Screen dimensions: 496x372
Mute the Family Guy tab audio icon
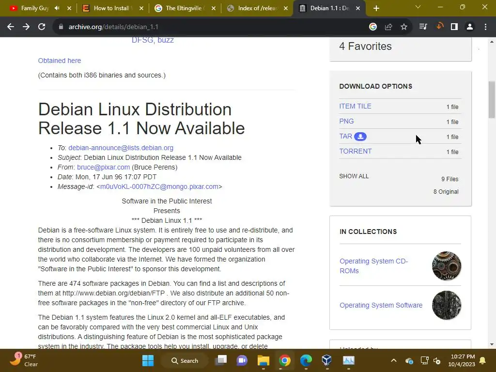point(57,8)
